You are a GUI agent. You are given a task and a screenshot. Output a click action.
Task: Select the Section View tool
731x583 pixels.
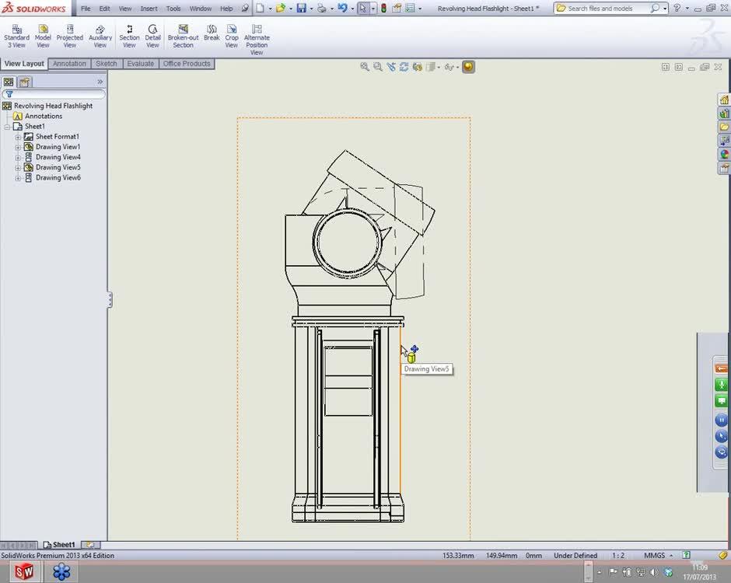129,35
